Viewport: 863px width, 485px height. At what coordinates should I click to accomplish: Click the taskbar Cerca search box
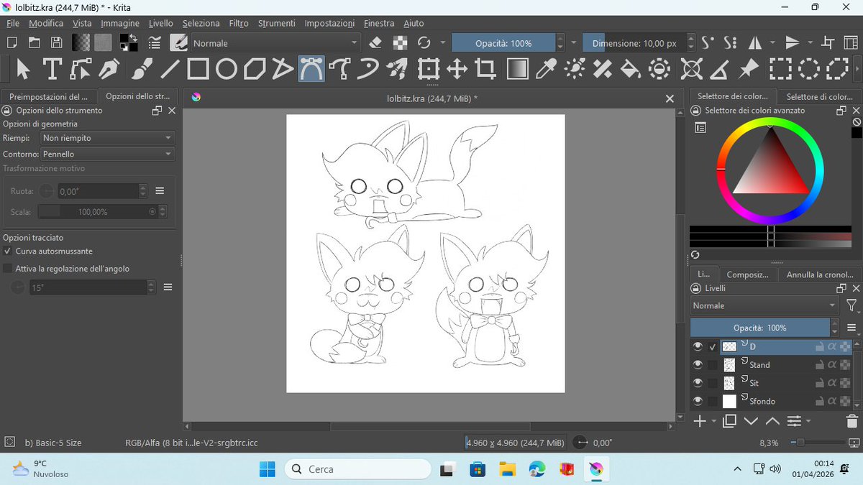357,469
